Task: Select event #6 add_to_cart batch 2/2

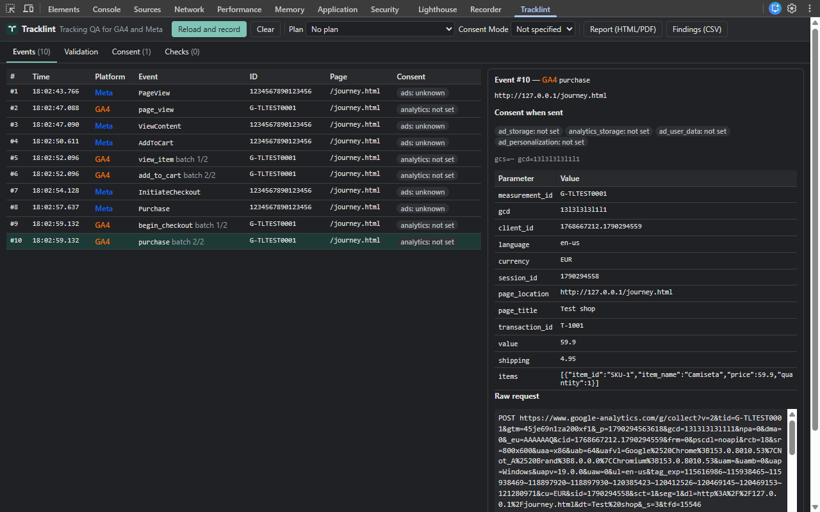Action: 243,175
